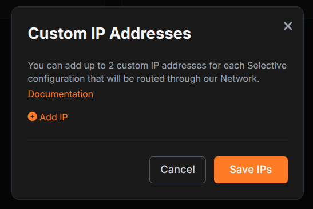Dismiss dialog using the X icon

[288, 26]
